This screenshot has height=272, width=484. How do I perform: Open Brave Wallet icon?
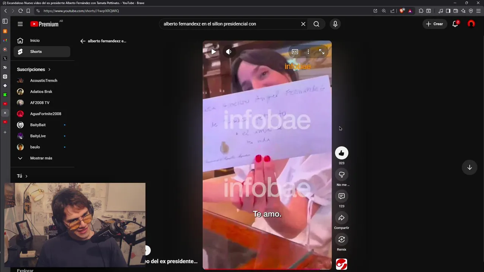point(456,11)
